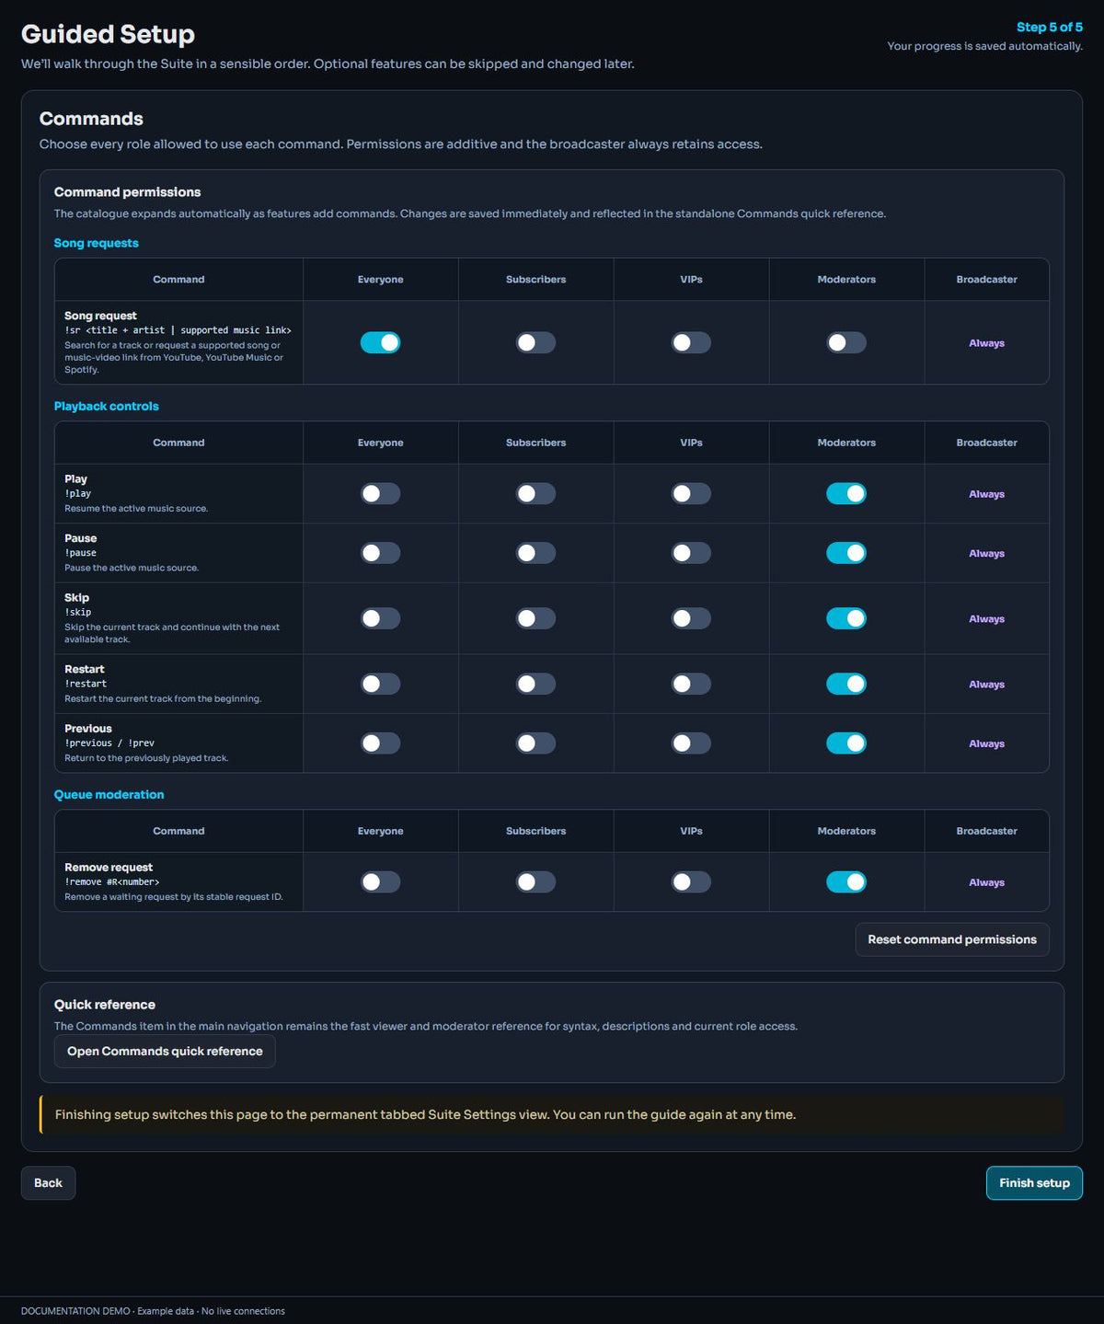Viewport: 1104px width, 1324px height.
Task: Enable Song request for Subscribers
Action: (535, 342)
